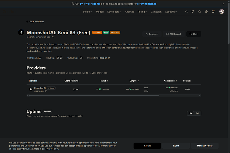Viewport: 230px width, 153px height.
Task: Click the gift icon in the promo banner
Action: [x=73, y=4]
